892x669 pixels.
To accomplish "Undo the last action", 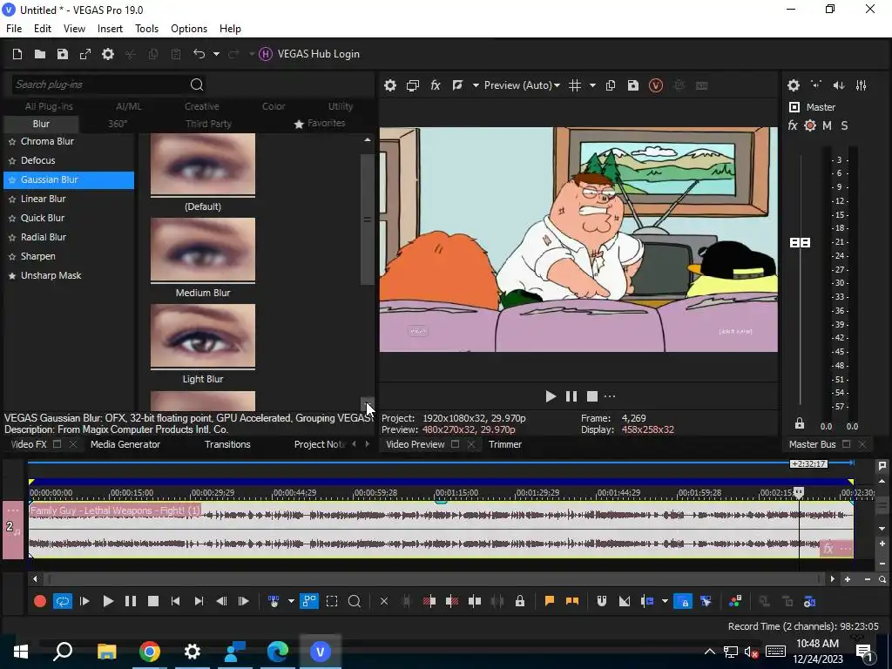I will click(199, 54).
